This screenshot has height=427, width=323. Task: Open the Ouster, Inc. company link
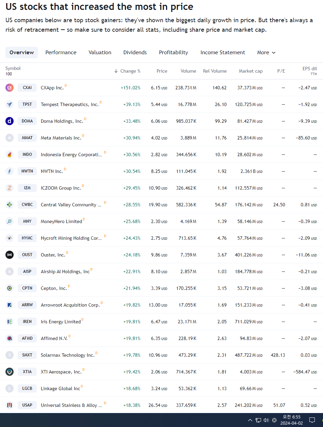(53, 255)
